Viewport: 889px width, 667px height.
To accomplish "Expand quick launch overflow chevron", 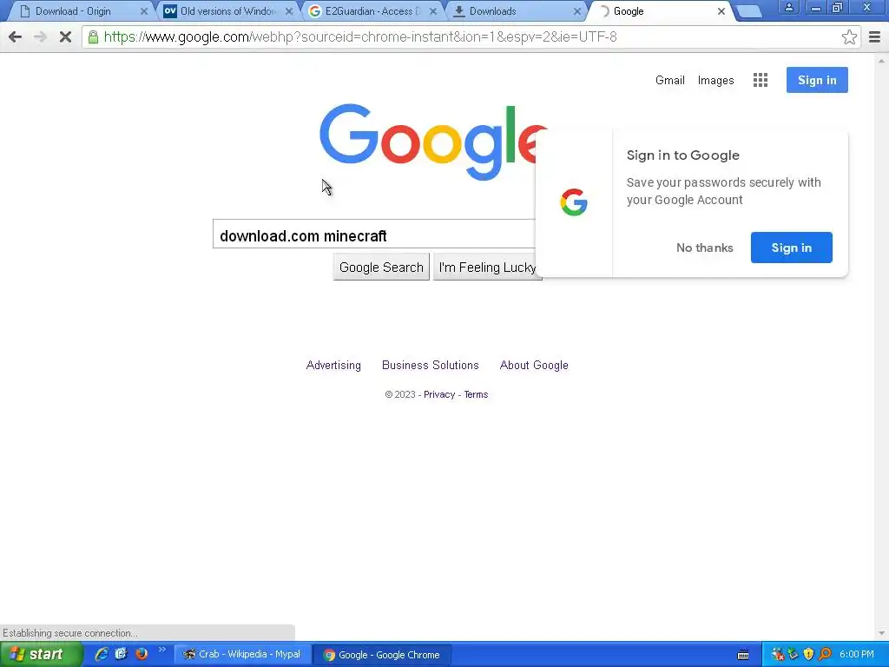I will (162, 650).
